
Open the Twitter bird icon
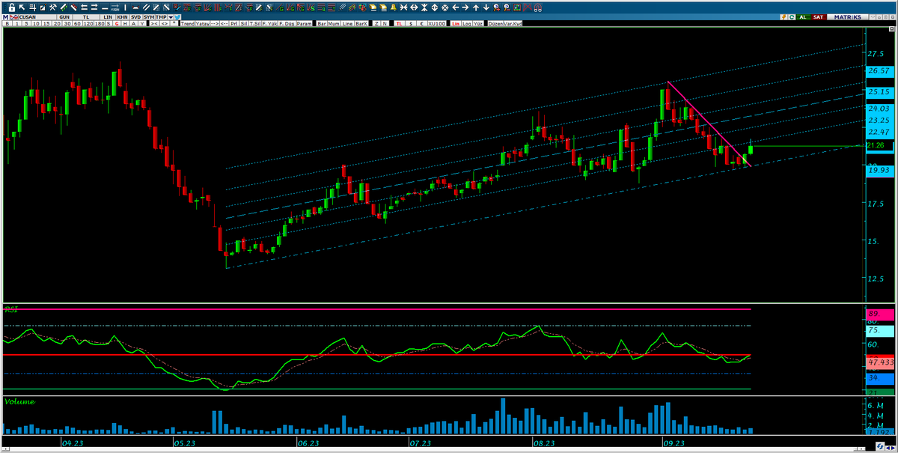(x=177, y=17)
